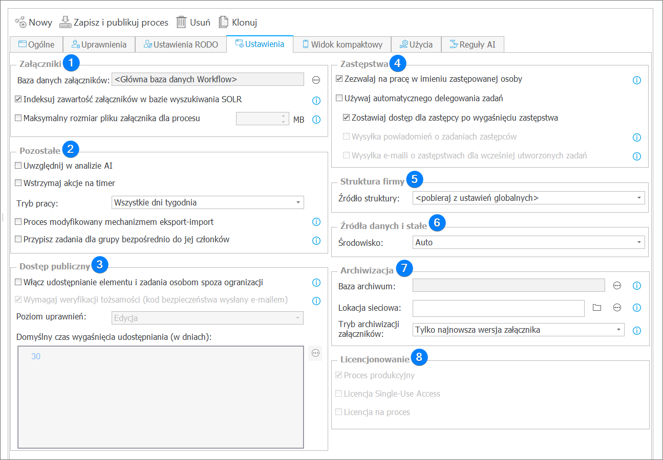The image size is (663, 460).
Task: Click info icon for Tryb archiwizacji załączników
Action: 637,330
